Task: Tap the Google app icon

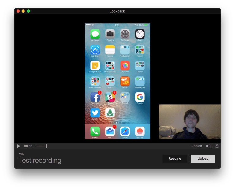Action: point(140,97)
